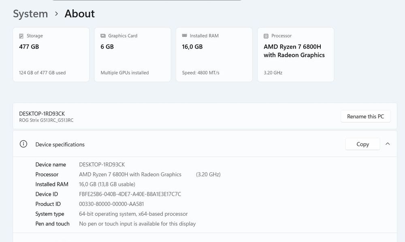Go back to System breadcrumb

pos(30,14)
